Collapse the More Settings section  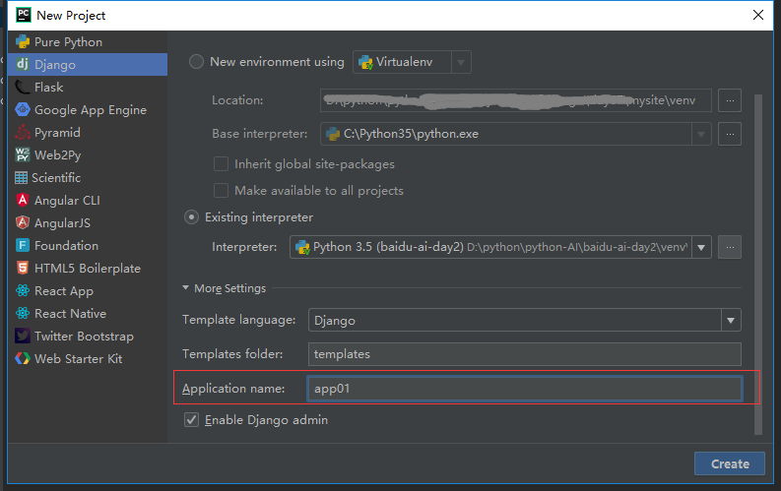pyautogui.click(x=186, y=288)
